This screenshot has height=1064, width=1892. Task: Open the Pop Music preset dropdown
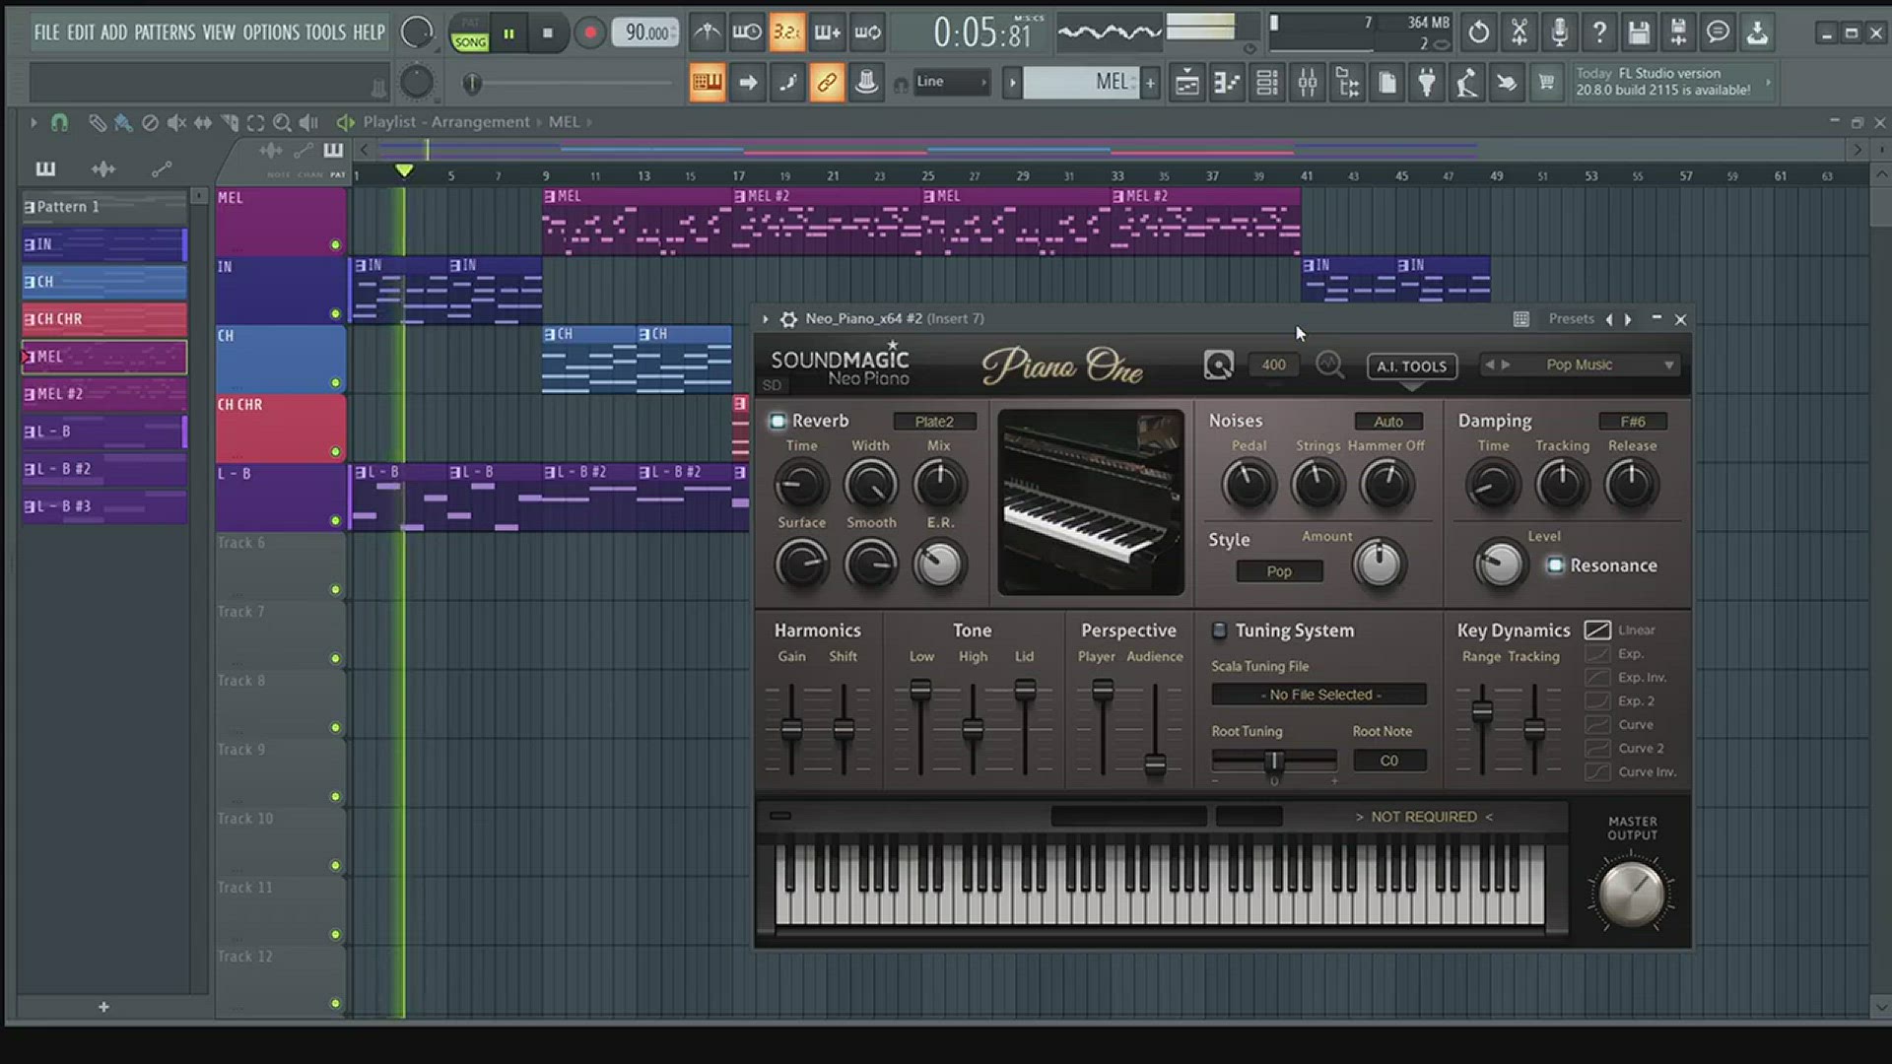click(x=1668, y=366)
